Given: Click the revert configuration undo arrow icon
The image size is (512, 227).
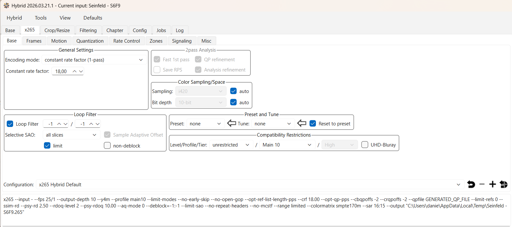Looking at the screenshot, I should (x=471, y=184).
